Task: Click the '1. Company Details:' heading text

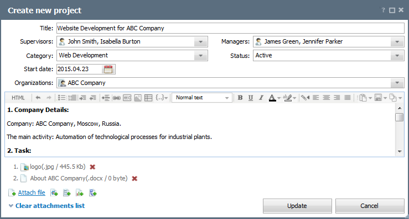Action: pos(38,110)
